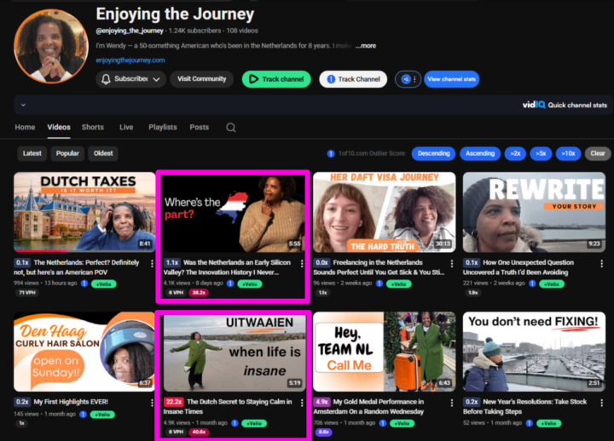Screen dimensions: 614x441
Task: Click the green Track channel button
Action: pos(276,79)
